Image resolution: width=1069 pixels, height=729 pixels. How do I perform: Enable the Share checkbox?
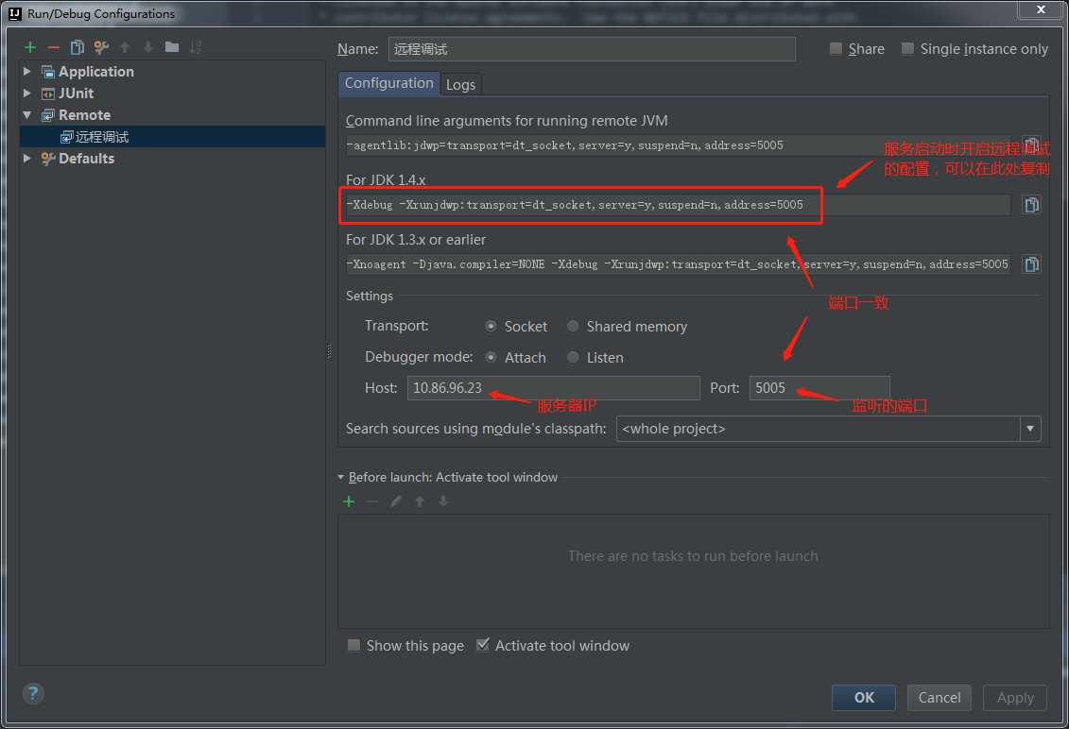[836, 48]
